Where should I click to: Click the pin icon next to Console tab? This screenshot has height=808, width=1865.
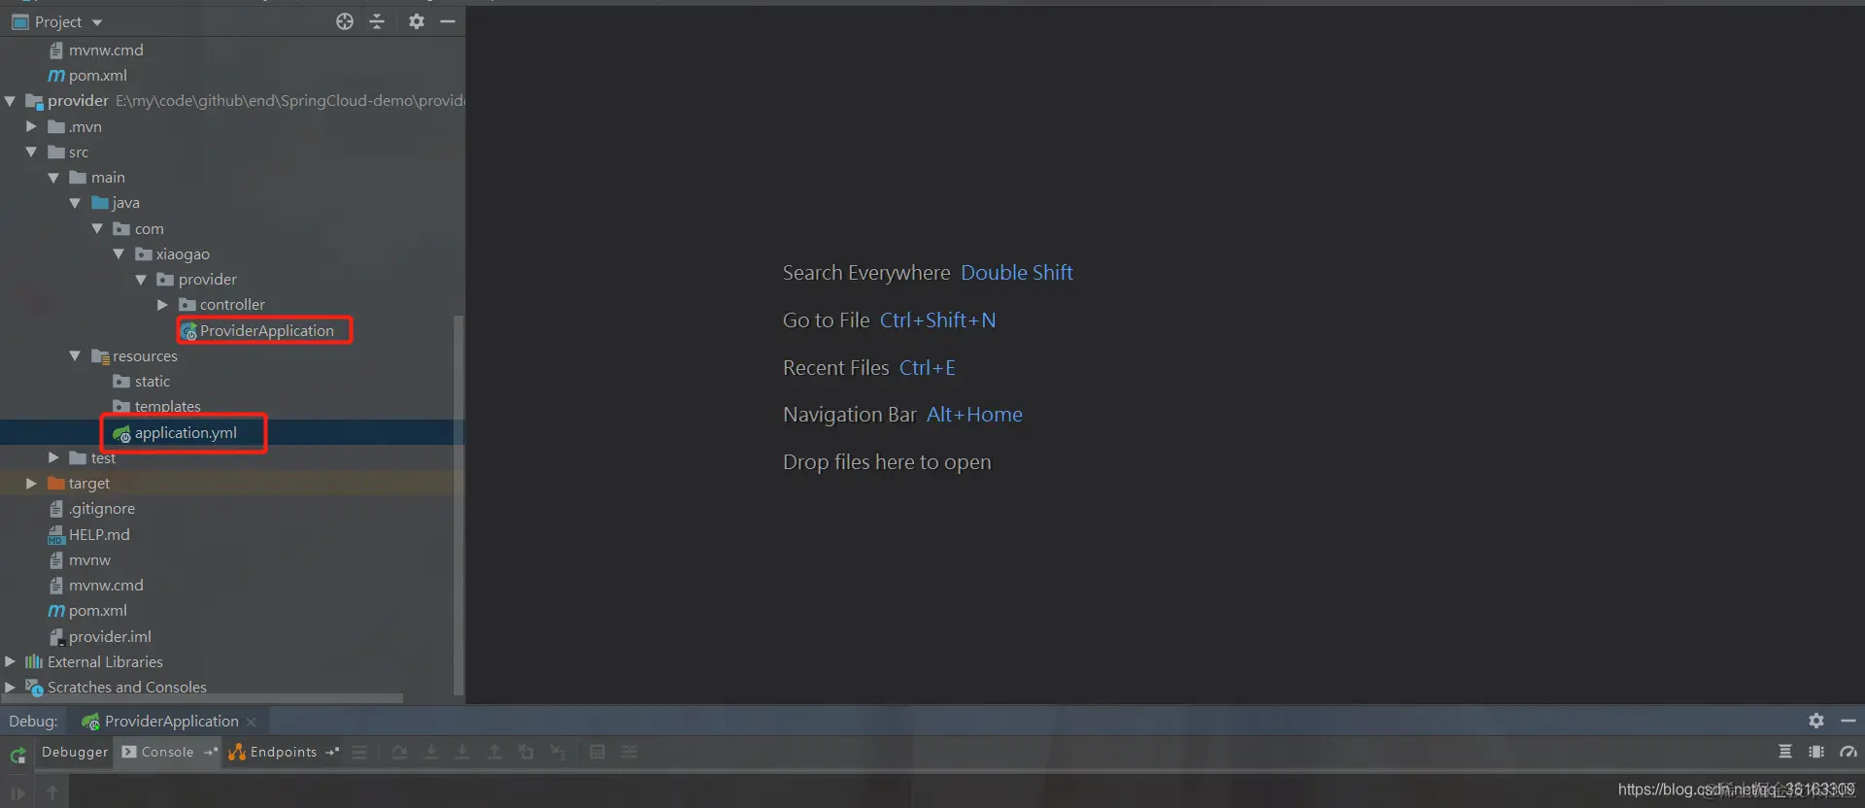coord(210,752)
